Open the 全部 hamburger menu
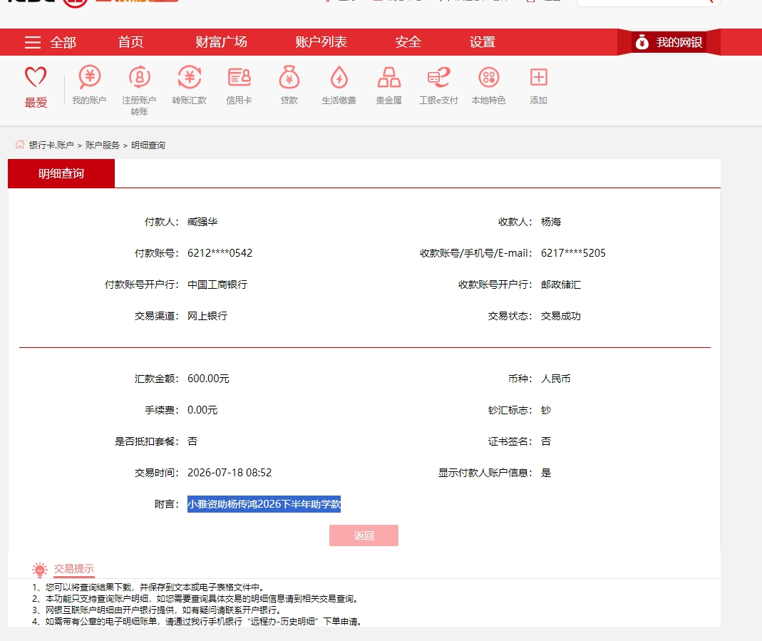This screenshot has height=641, width=762. [x=51, y=42]
